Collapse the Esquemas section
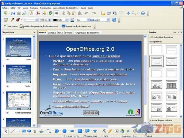Image resolution: width=184 pixels, height=138 pixels. click(x=156, y=42)
